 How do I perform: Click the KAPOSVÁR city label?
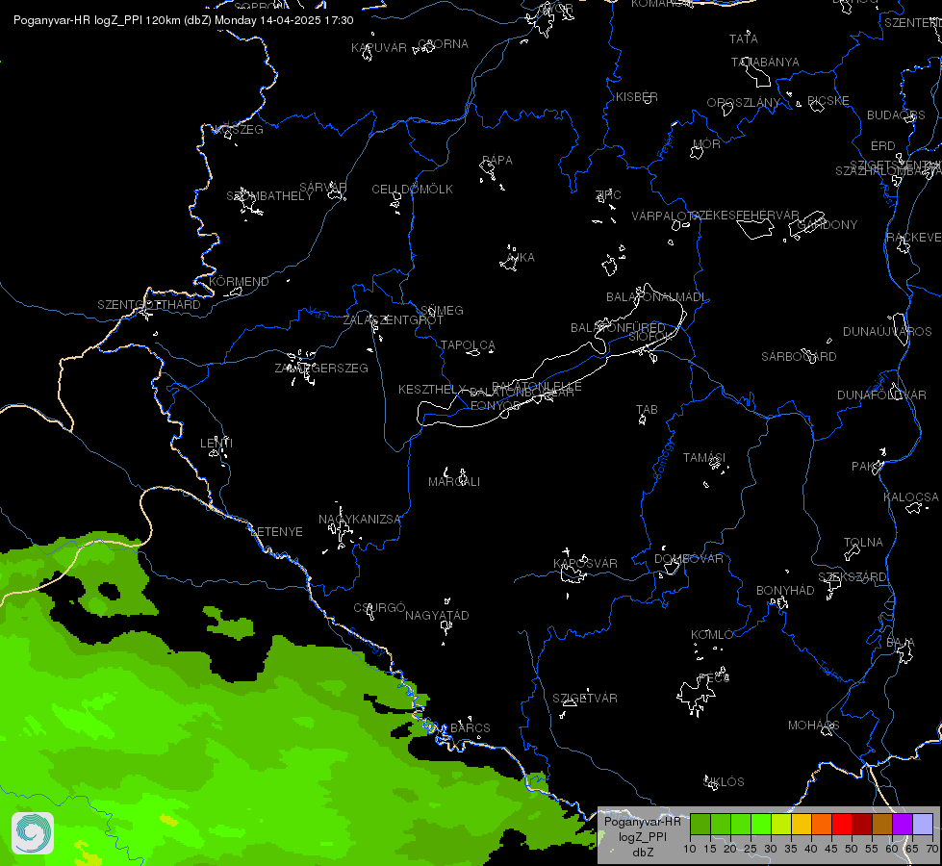pyautogui.click(x=585, y=563)
